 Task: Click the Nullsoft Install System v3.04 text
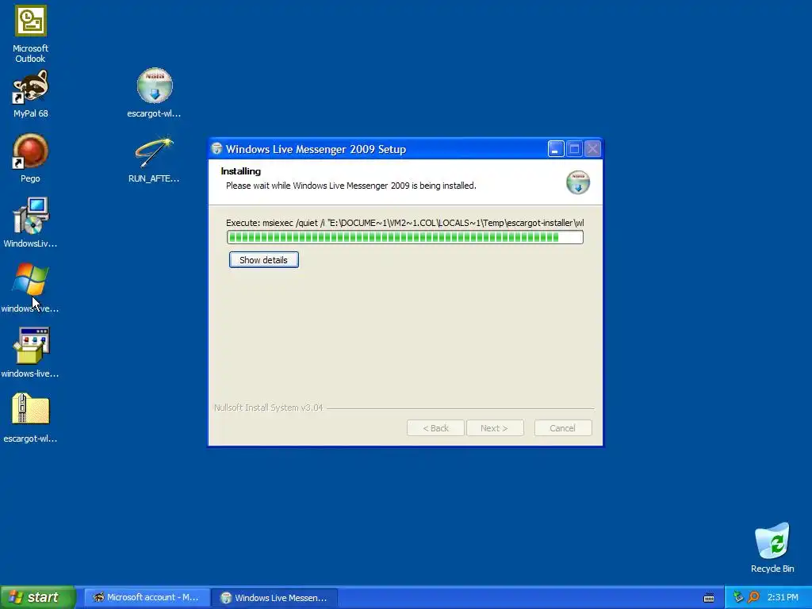pyautogui.click(x=268, y=408)
